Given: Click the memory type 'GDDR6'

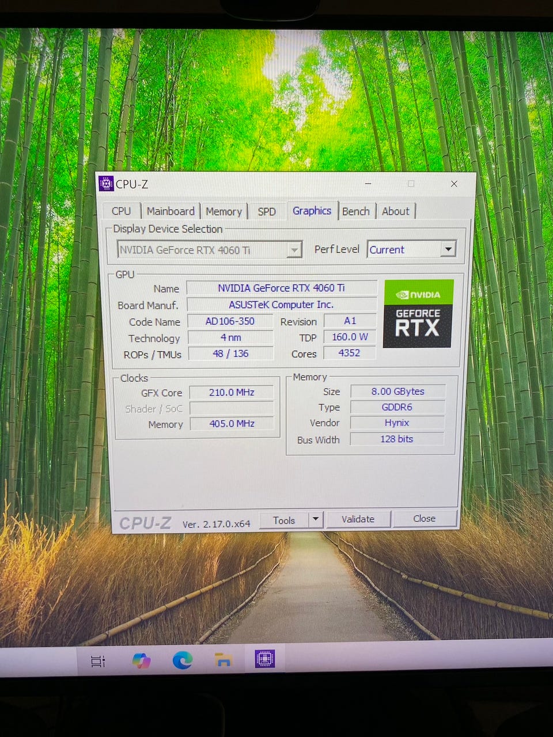Looking at the screenshot, I should (397, 407).
